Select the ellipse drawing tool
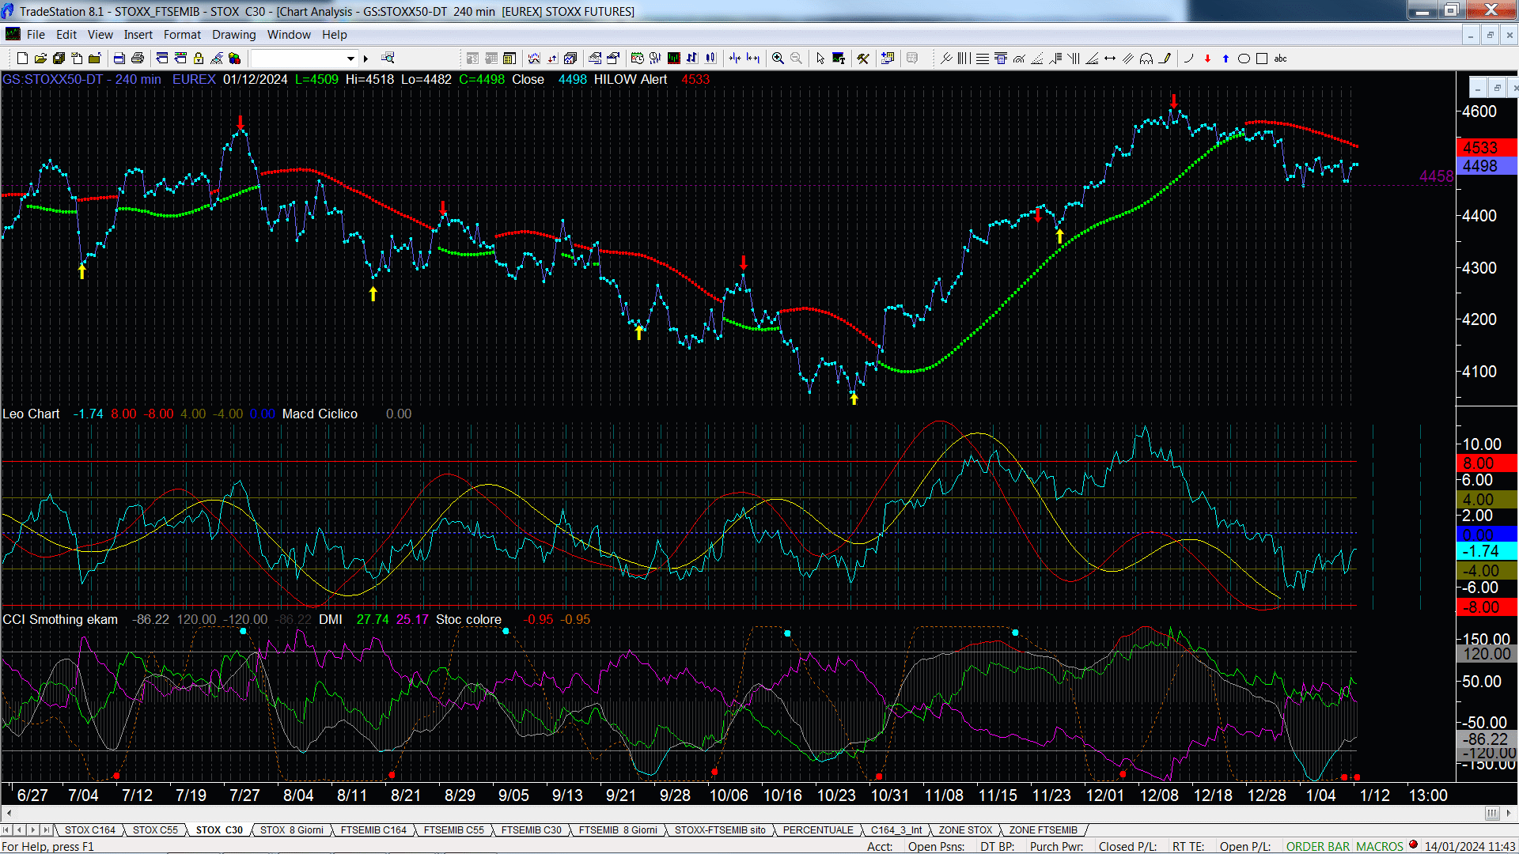 coord(1244,59)
